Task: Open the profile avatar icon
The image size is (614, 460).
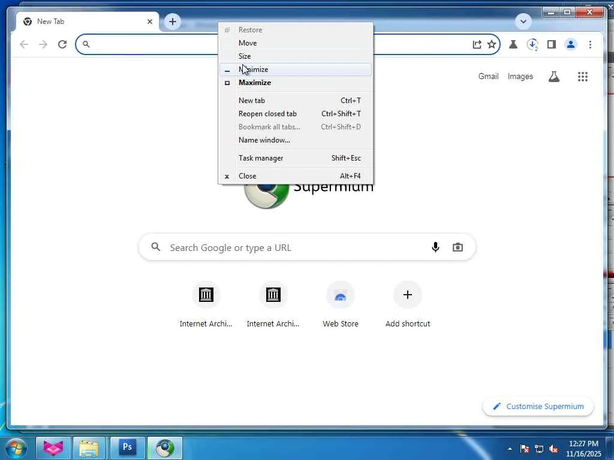Action: tap(571, 44)
